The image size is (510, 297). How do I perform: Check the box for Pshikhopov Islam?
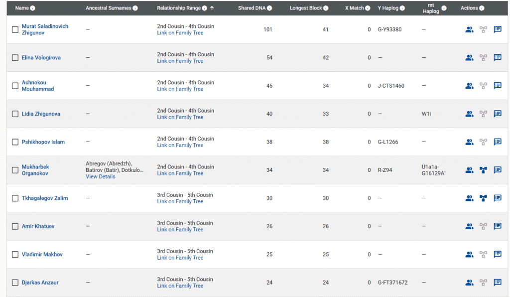15,142
